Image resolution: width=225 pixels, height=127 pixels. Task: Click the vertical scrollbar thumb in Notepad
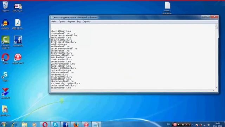(216, 28)
